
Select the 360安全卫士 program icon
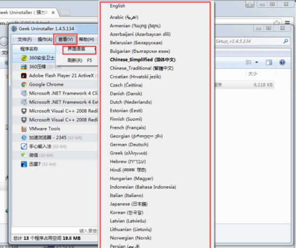coord(24,58)
